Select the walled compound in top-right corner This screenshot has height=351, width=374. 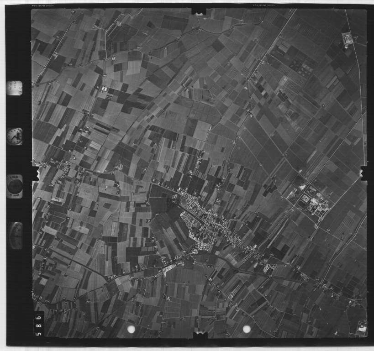(348, 39)
